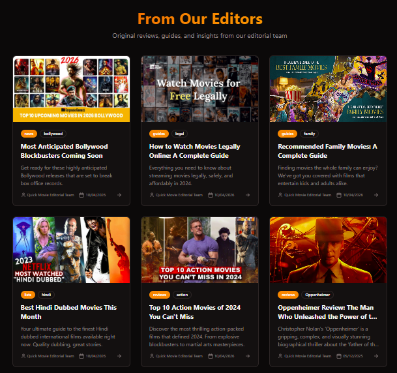
Task: Open 'Best Hindi Dubbed Movies This Month' article
Action: click(68, 312)
